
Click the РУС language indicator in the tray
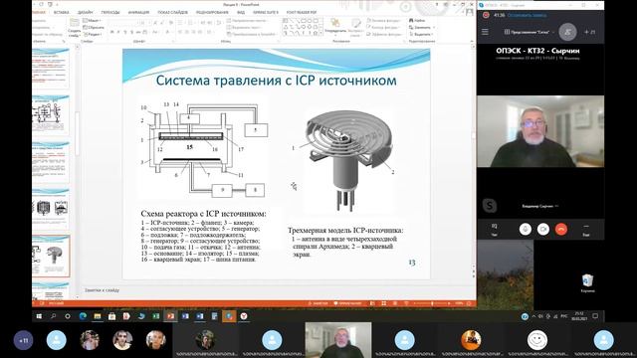564,316
